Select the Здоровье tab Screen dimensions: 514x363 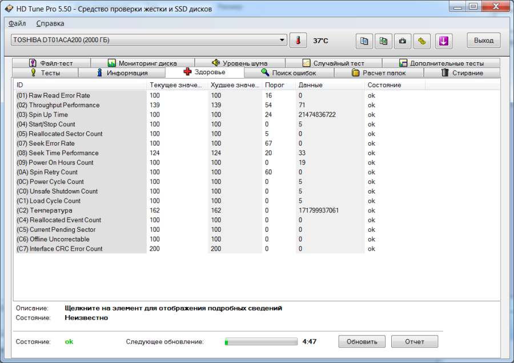[204, 72]
